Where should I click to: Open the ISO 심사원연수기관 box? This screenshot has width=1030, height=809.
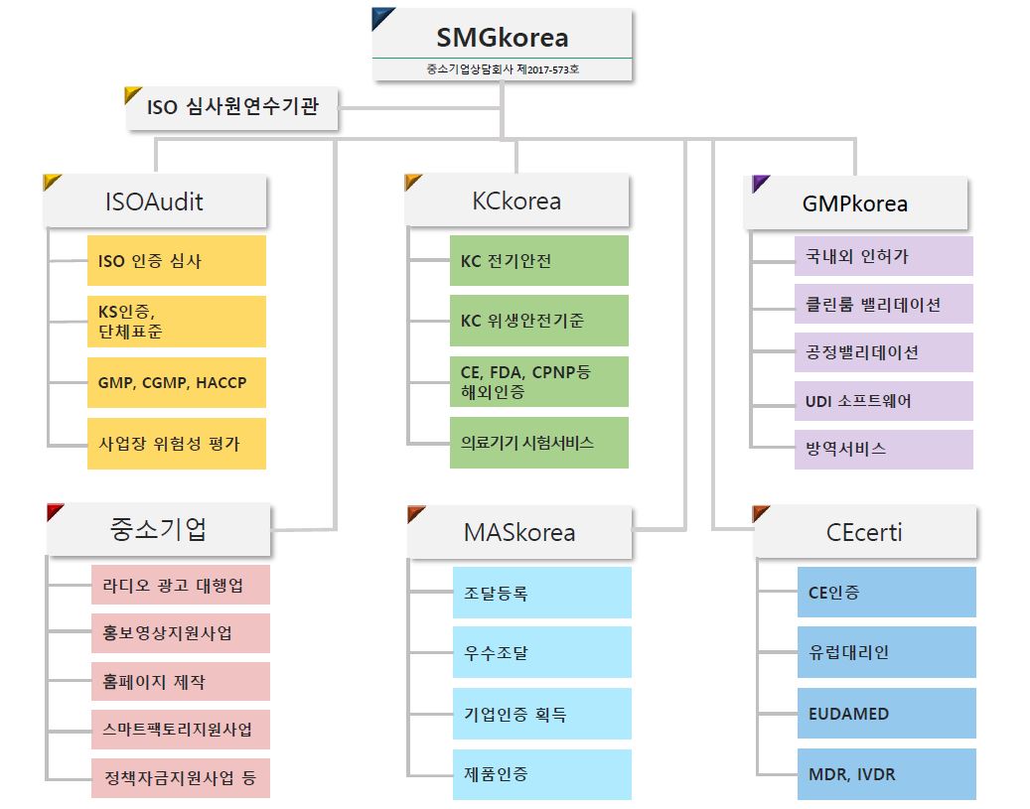pyautogui.click(x=232, y=108)
